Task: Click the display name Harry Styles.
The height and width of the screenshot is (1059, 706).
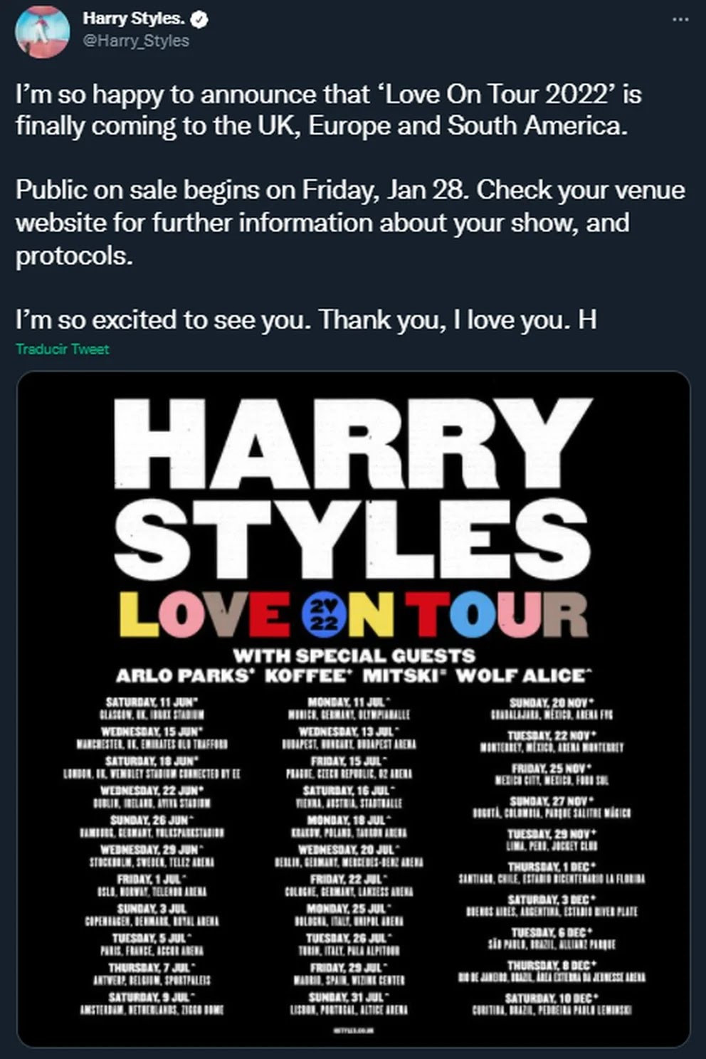Action: pyautogui.click(x=134, y=19)
